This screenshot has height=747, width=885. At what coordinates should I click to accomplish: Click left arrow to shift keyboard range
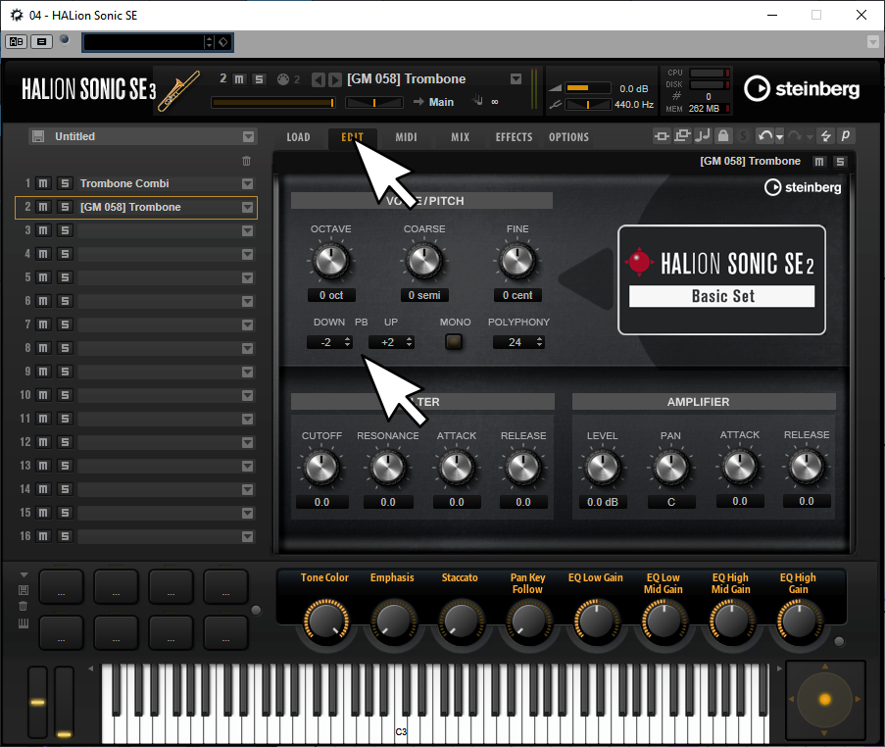tap(91, 669)
